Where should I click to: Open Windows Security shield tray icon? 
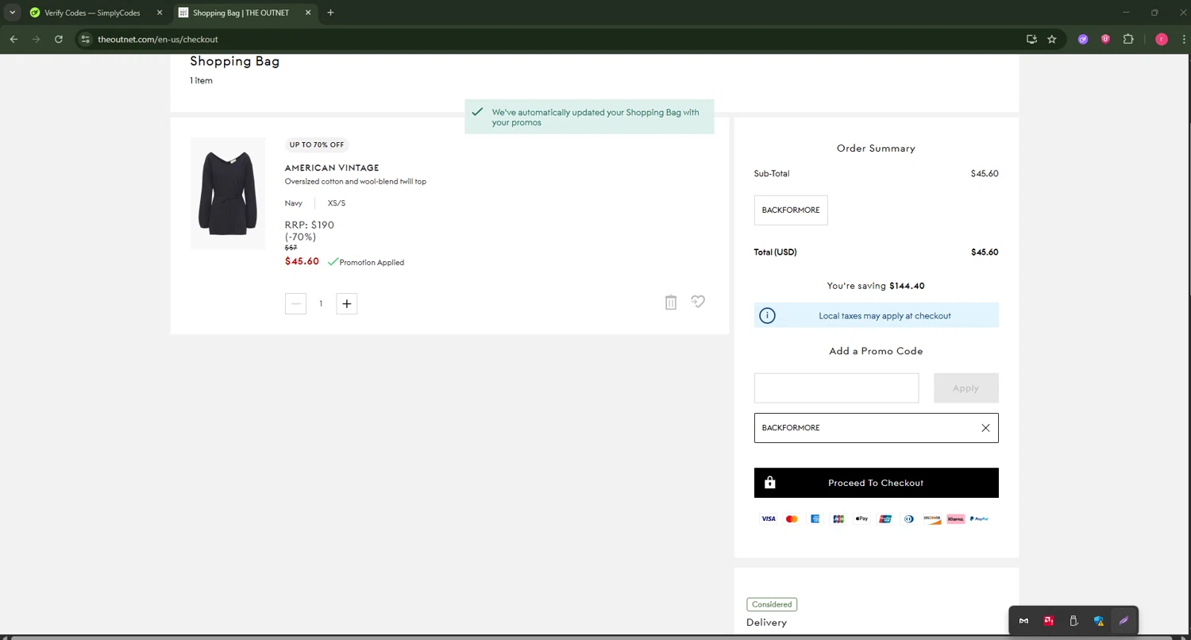(1099, 621)
